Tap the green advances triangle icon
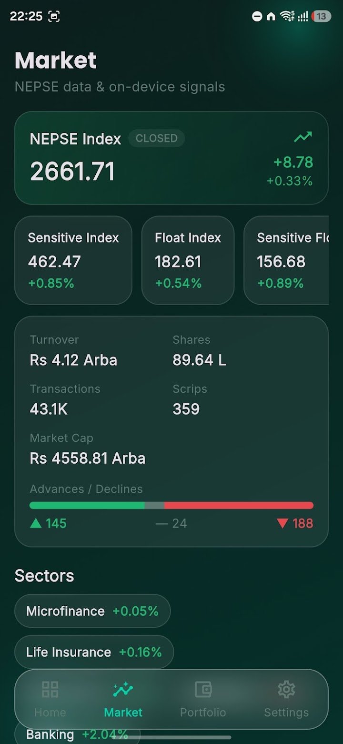Image resolution: width=343 pixels, height=744 pixels. click(x=36, y=523)
